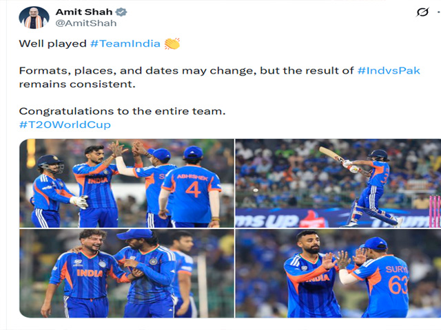Image resolution: width=441 pixels, height=330 pixels.
Task: Open the #T20WorldCup hashtag
Action: (x=65, y=124)
